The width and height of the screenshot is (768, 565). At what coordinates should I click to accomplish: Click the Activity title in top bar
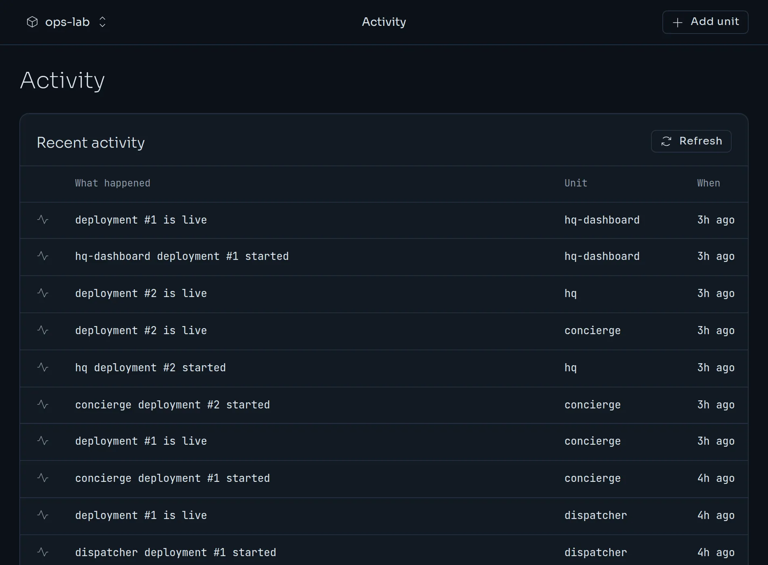(x=384, y=22)
